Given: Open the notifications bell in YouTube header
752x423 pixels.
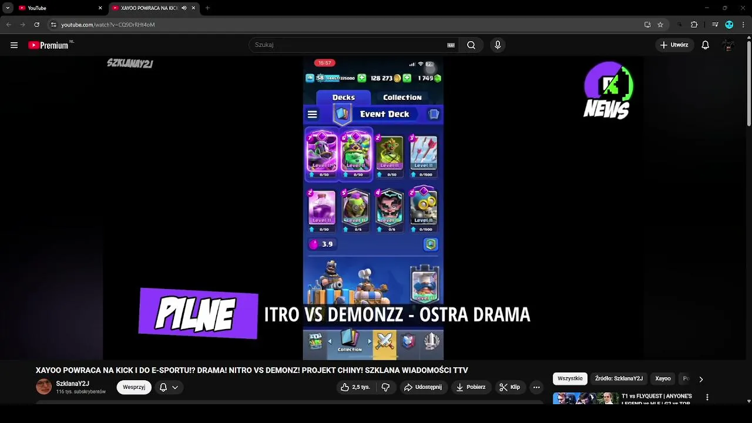Looking at the screenshot, I should (x=706, y=45).
